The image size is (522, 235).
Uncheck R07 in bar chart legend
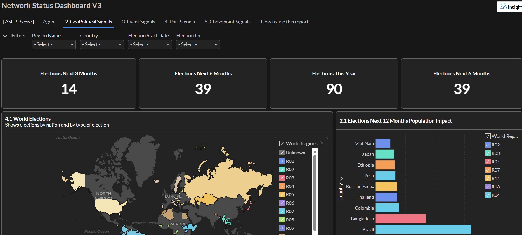(488, 170)
